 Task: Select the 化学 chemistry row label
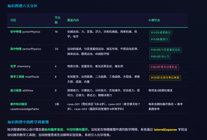20,66
